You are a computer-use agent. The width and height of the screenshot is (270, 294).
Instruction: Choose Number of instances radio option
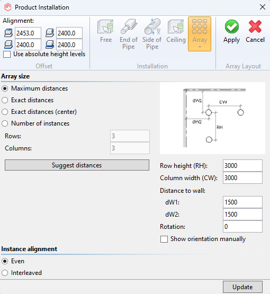[5, 123]
